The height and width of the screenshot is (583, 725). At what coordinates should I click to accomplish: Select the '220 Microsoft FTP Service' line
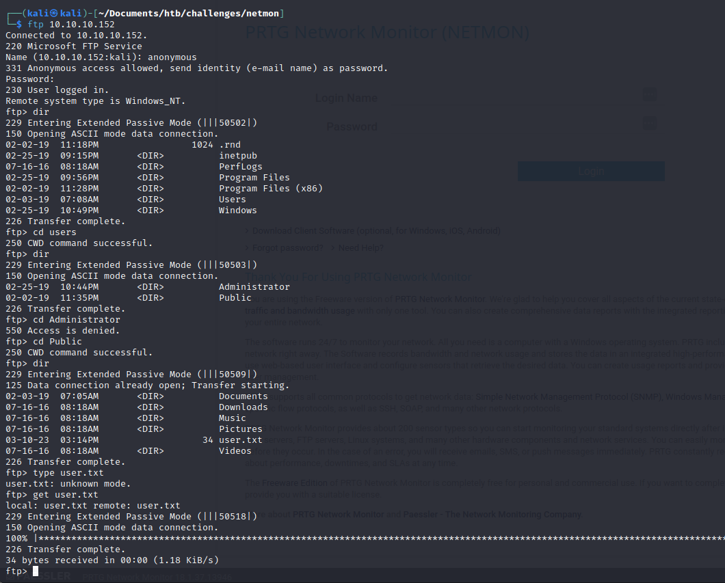pyautogui.click(x=73, y=46)
